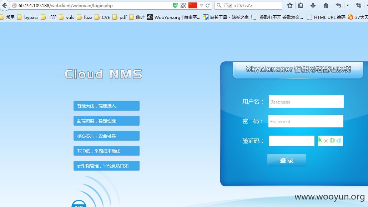Expand the dropdown beside the undo arrow
Viewport: 368px width, 207px height.
pos(348,5)
